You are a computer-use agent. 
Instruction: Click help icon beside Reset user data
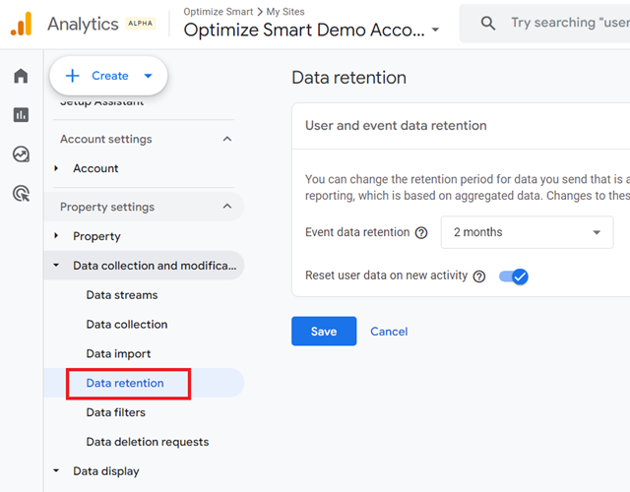pos(479,277)
